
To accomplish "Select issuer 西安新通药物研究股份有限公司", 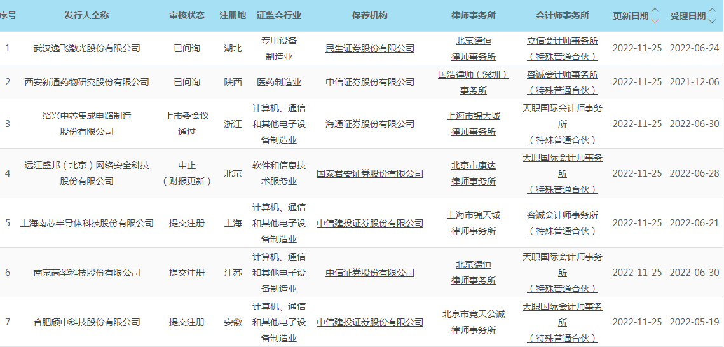I will tap(87, 82).
